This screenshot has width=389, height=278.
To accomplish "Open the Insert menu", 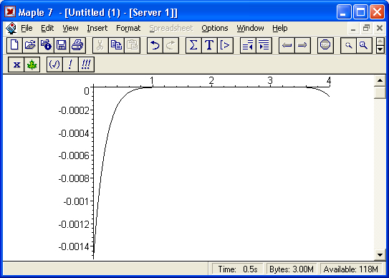I will pyautogui.click(x=97, y=28).
